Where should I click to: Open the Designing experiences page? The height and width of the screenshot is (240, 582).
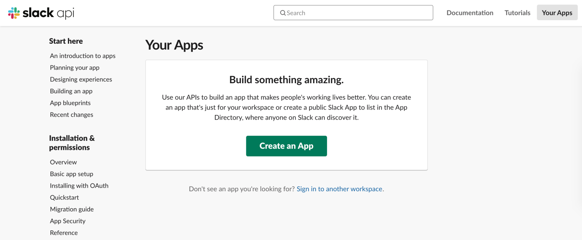(81, 79)
